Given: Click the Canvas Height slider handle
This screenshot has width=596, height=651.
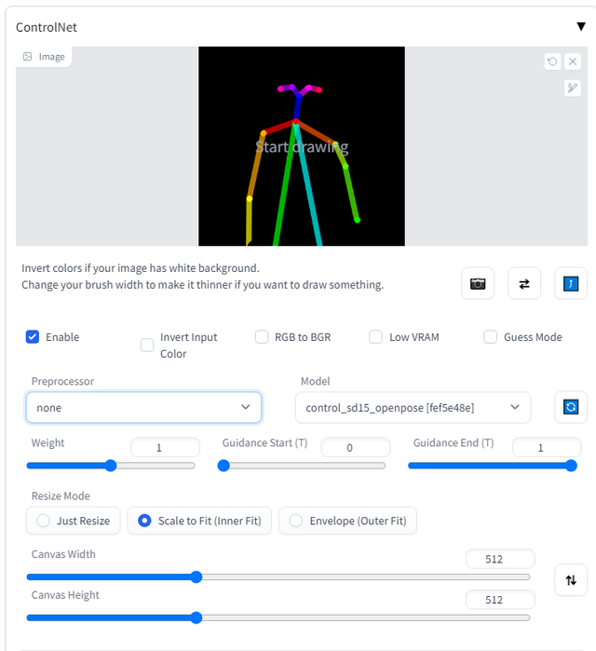Looking at the screenshot, I should coord(196,617).
